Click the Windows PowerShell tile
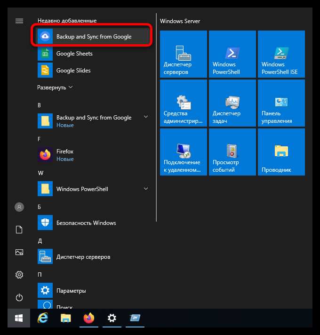The height and width of the screenshot is (335, 320). click(232, 54)
